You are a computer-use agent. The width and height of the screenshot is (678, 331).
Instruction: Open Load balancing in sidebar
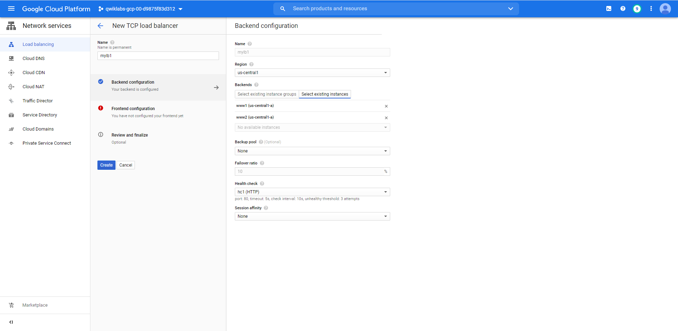coord(38,44)
